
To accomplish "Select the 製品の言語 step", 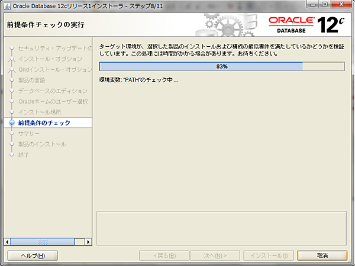I will pyautogui.click(x=31, y=81).
